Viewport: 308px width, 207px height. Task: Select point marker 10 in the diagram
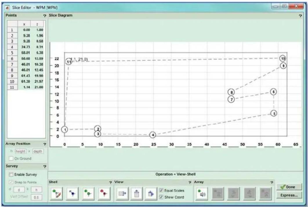[283, 58]
